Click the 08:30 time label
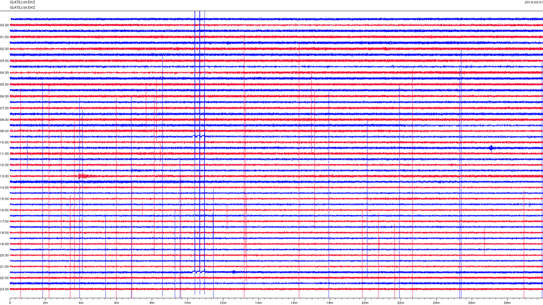The image size is (543, 305). [x=5, y=120]
